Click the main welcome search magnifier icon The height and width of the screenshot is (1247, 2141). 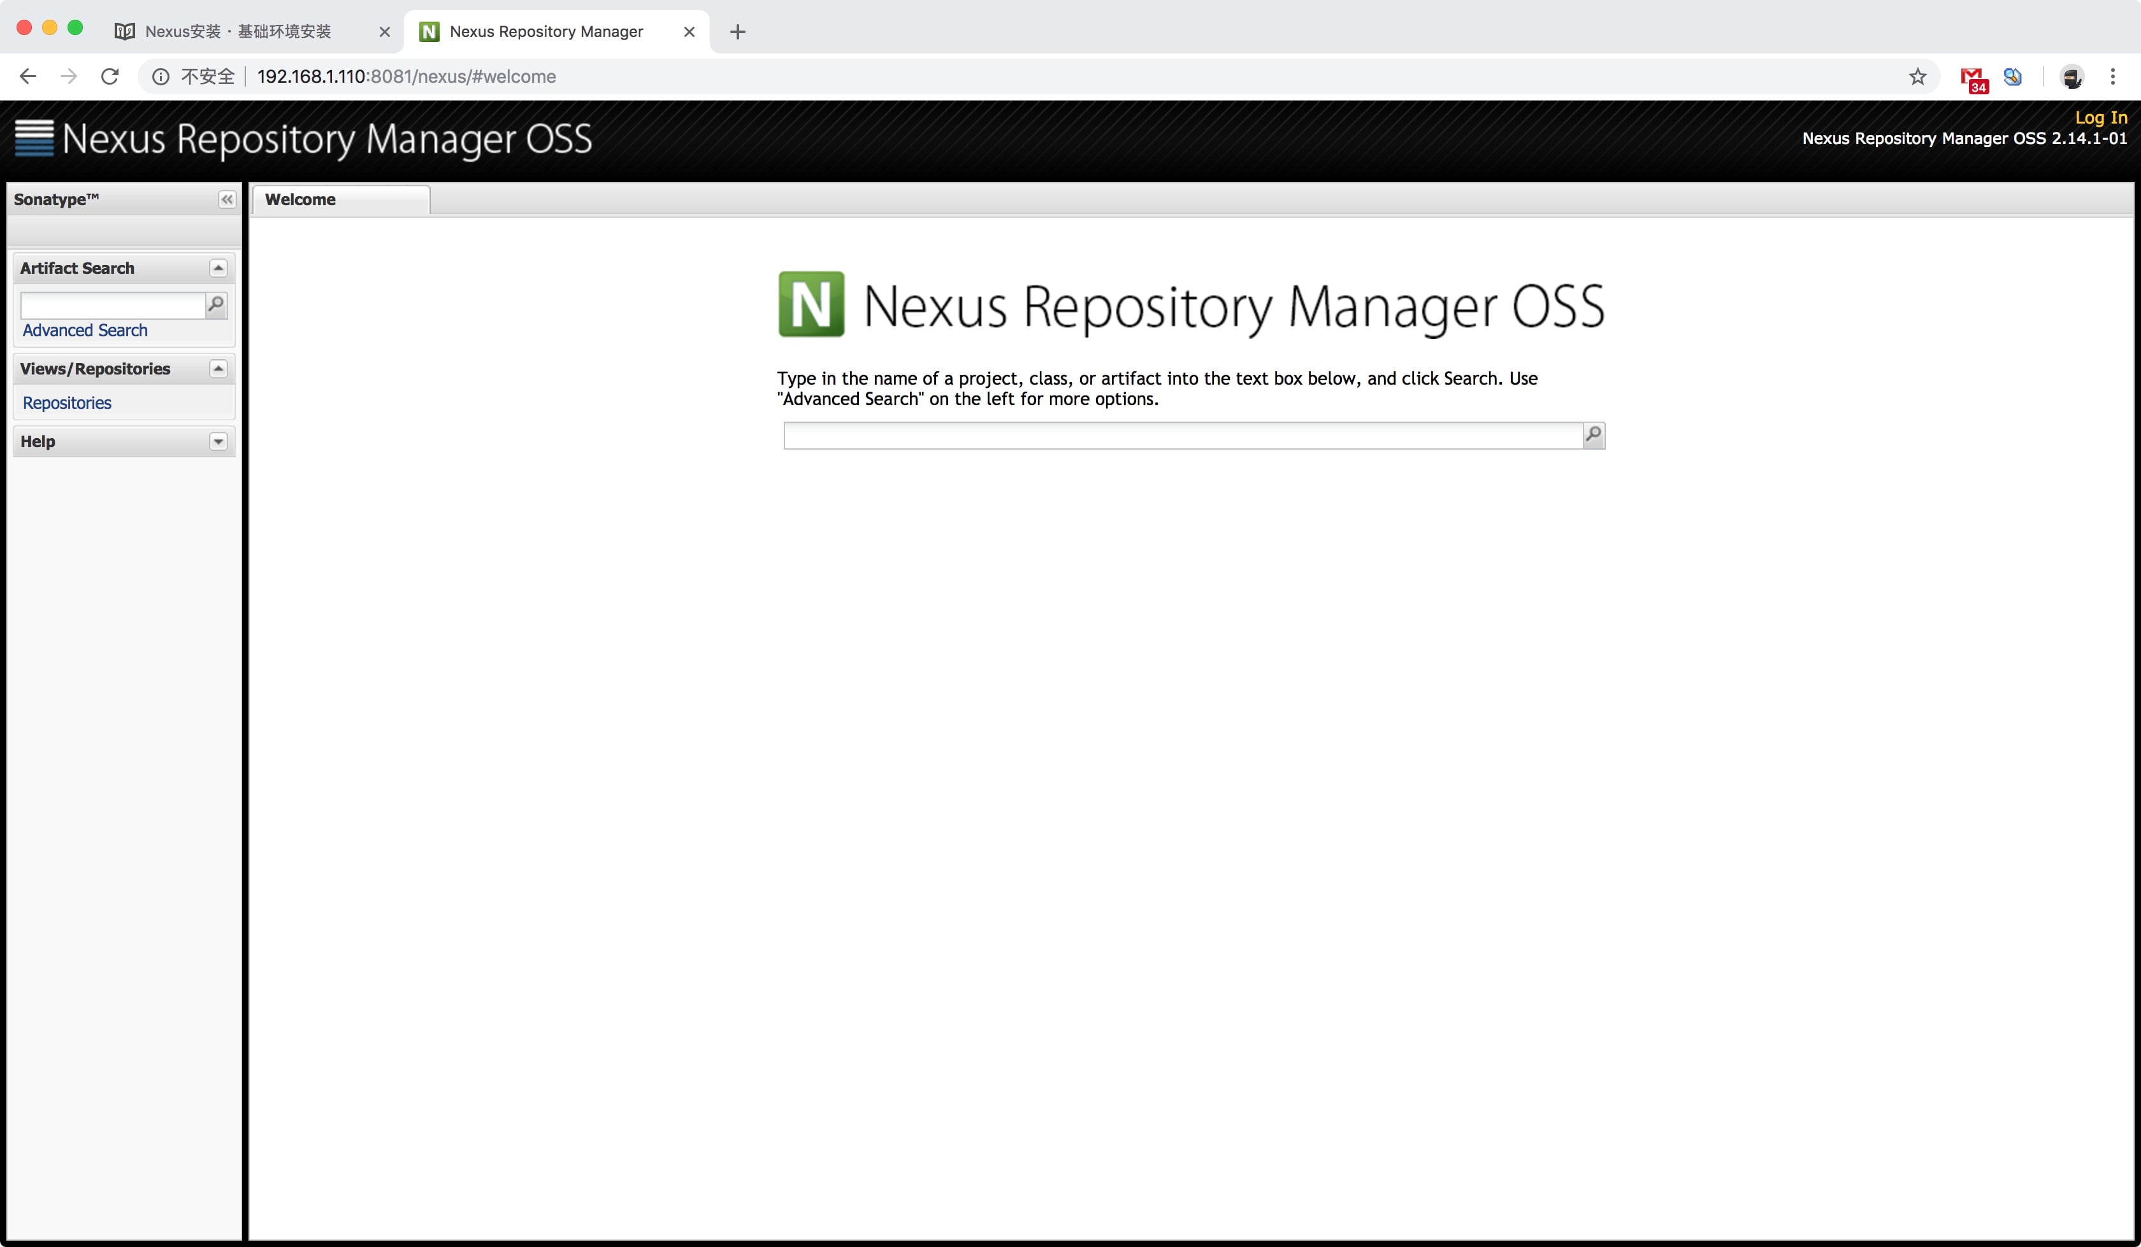pyautogui.click(x=1594, y=435)
